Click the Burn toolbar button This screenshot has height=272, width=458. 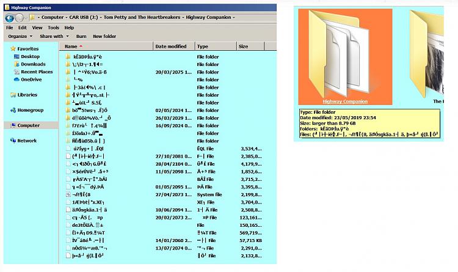click(x=81, y=36)
